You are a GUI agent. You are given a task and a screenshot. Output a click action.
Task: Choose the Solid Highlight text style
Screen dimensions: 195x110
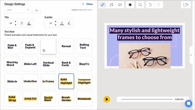(66, 81)
